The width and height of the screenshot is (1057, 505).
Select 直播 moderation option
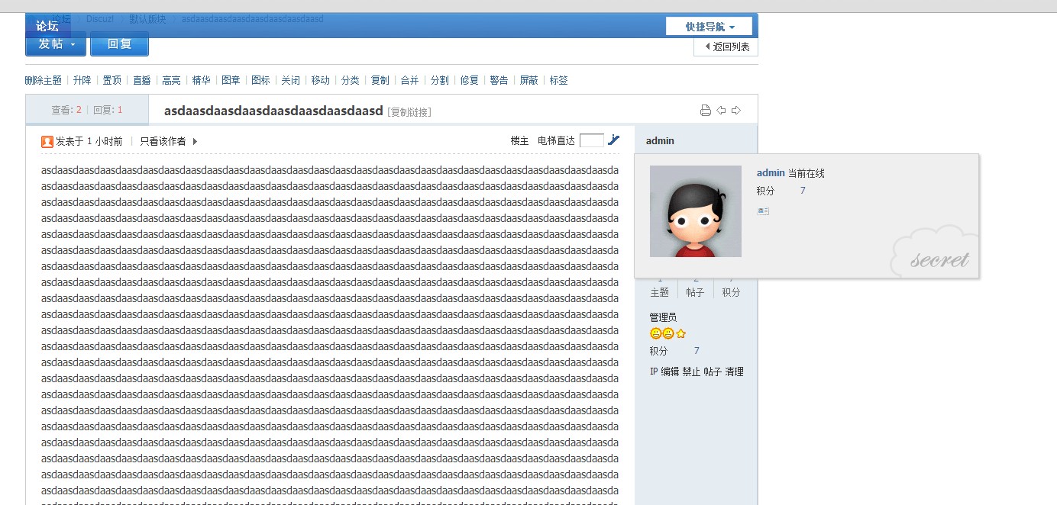[x=141, y=80]
